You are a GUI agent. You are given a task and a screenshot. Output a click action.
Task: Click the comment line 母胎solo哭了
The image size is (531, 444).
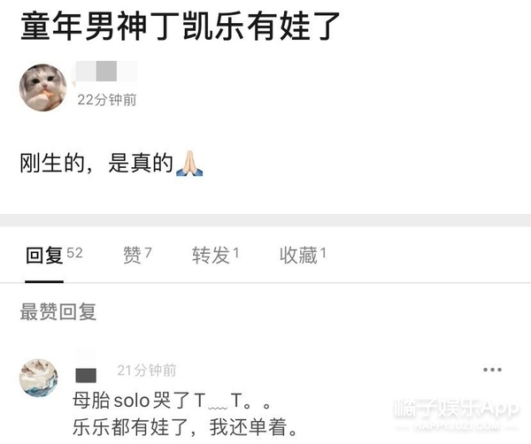coord(172,401)
